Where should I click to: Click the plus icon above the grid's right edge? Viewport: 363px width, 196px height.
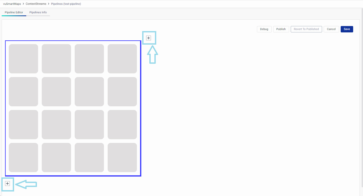tap(149, 38)
